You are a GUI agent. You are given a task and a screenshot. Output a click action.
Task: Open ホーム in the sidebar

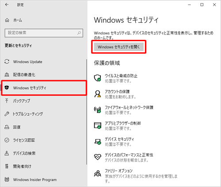point(18,20)
